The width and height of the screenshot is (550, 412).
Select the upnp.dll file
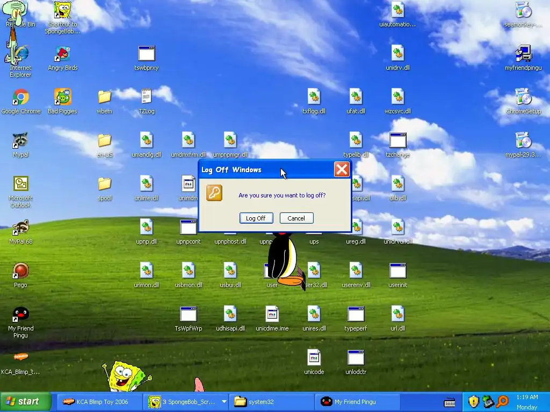pyautogui.click(x=147, y=232)
